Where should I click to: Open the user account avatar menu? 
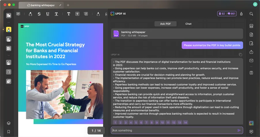(255, 4)
